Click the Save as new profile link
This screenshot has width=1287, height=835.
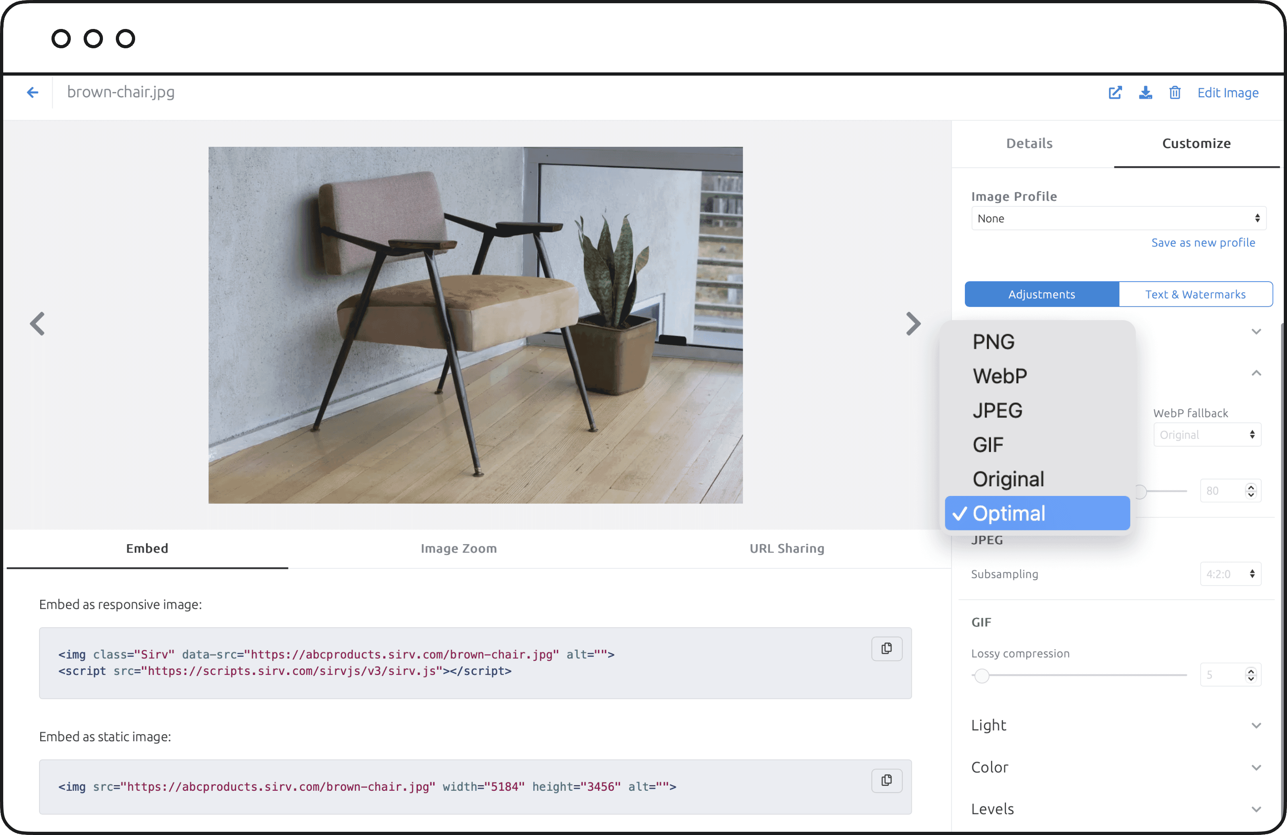(1203, 243)
